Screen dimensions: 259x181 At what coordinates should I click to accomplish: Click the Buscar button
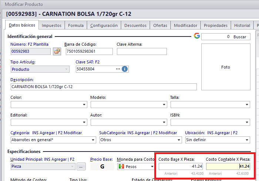(x=240, y=37)
